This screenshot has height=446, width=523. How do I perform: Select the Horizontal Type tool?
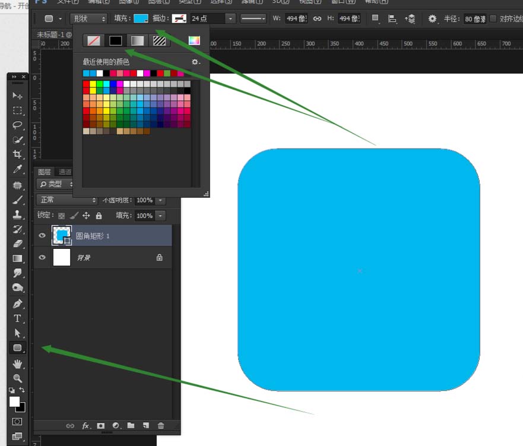pyautogui.click(x=17, y=318)
